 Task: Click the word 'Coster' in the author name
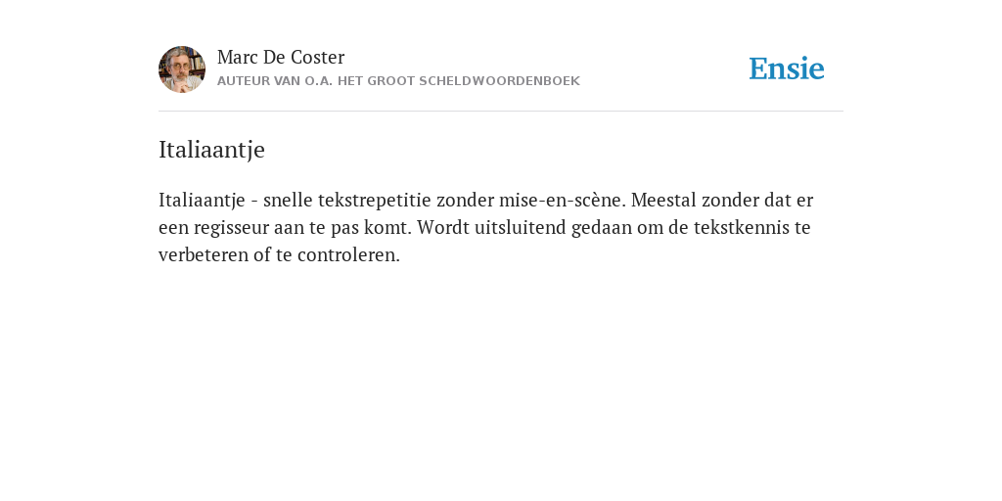317,57
